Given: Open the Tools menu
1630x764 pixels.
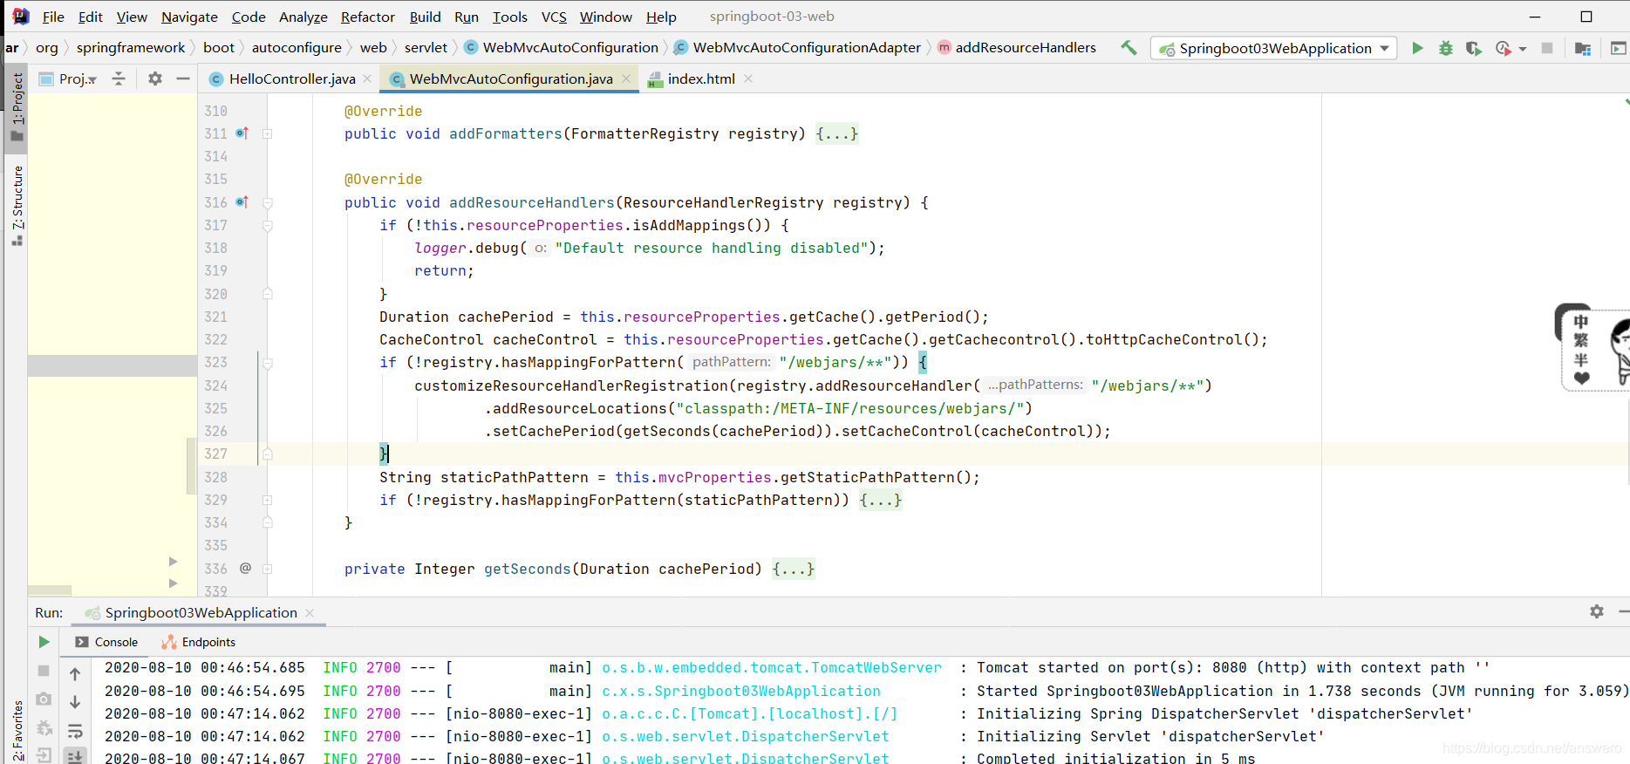Looking at the screenshot, I should coord(509,17).
